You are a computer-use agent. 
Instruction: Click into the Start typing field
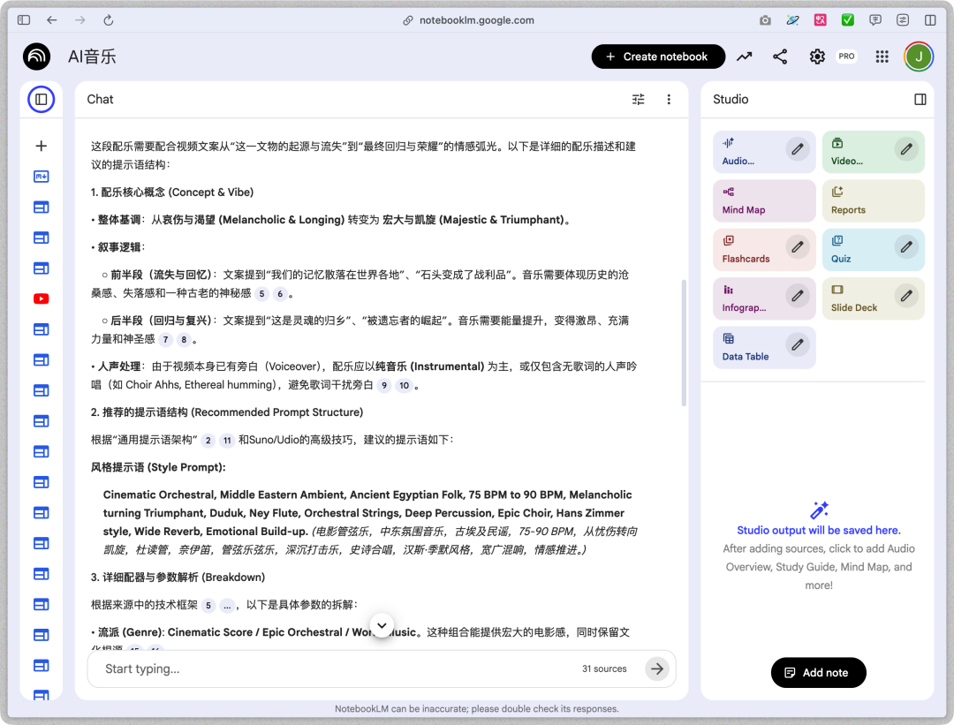coord(265,668)
